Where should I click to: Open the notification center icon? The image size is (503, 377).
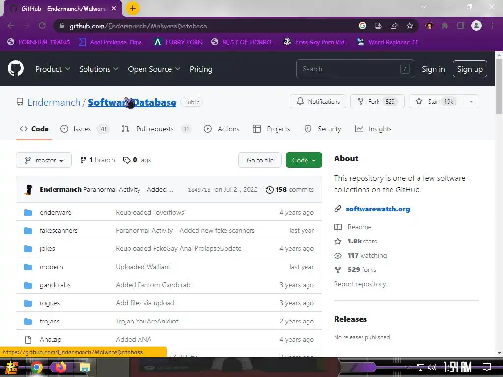pyautogui.click(x=487, y=367)
